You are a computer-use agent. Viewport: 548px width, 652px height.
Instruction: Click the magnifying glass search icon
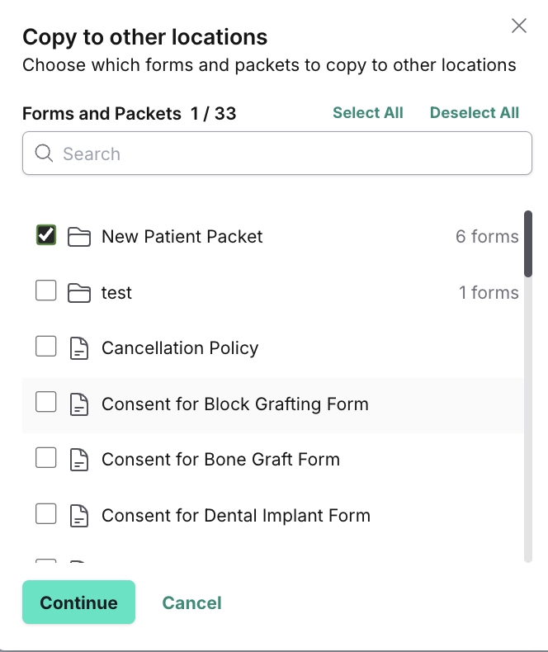click(x=44, y=153)
